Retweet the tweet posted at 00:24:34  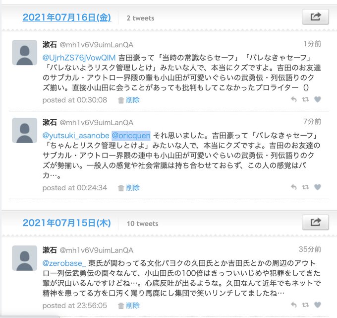(305, 187)
